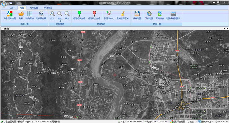The height and width of the screenshot is (123, 229).
Task: Open the round application orb menu
Action: (4, 4)
